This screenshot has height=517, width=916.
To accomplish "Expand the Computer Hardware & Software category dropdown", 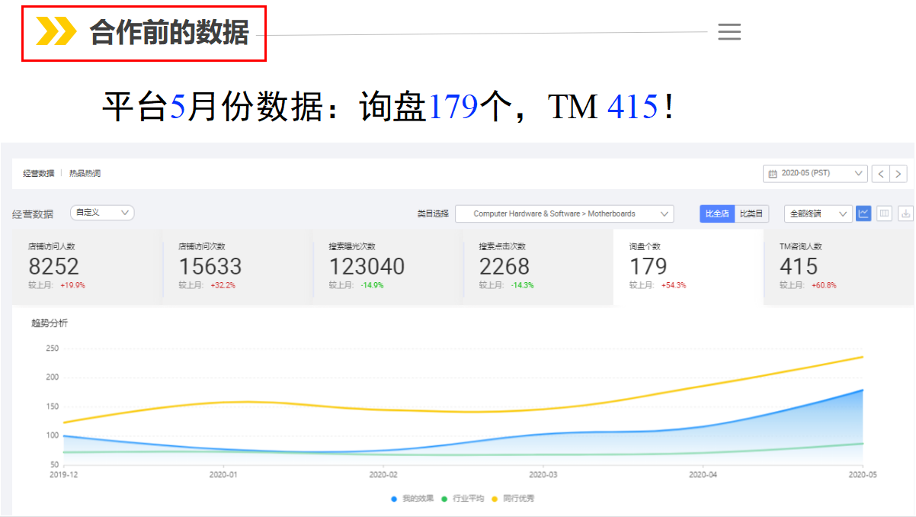I will pyautogui.click(x=564, y=214).
